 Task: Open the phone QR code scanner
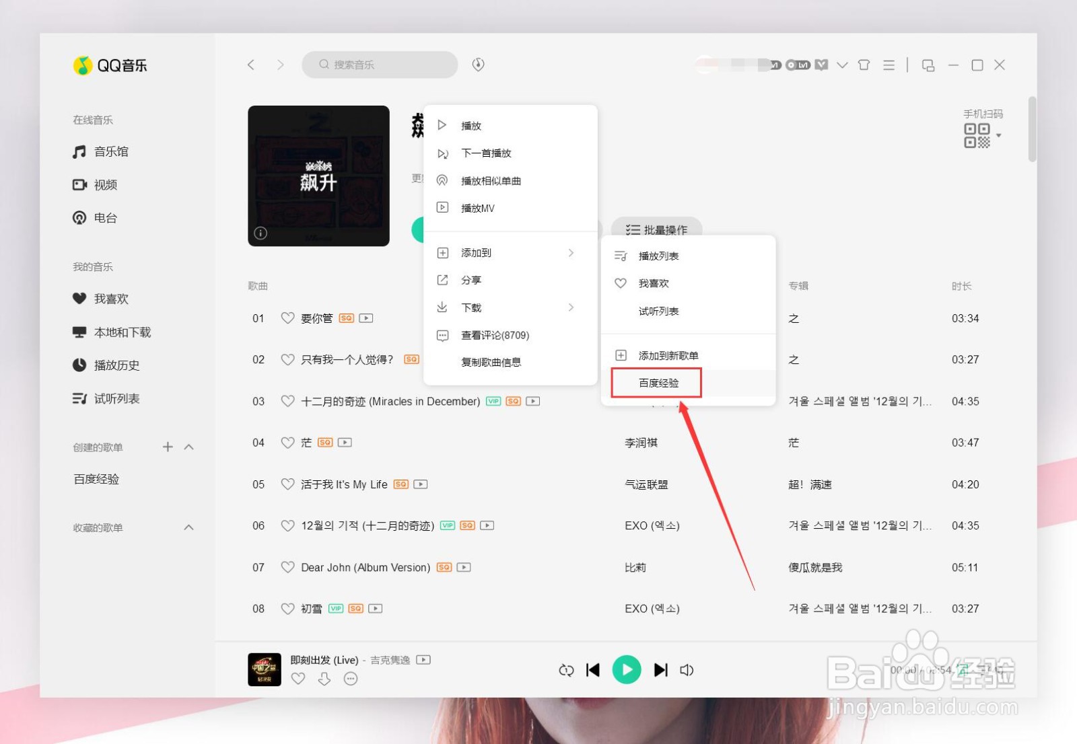977,135
